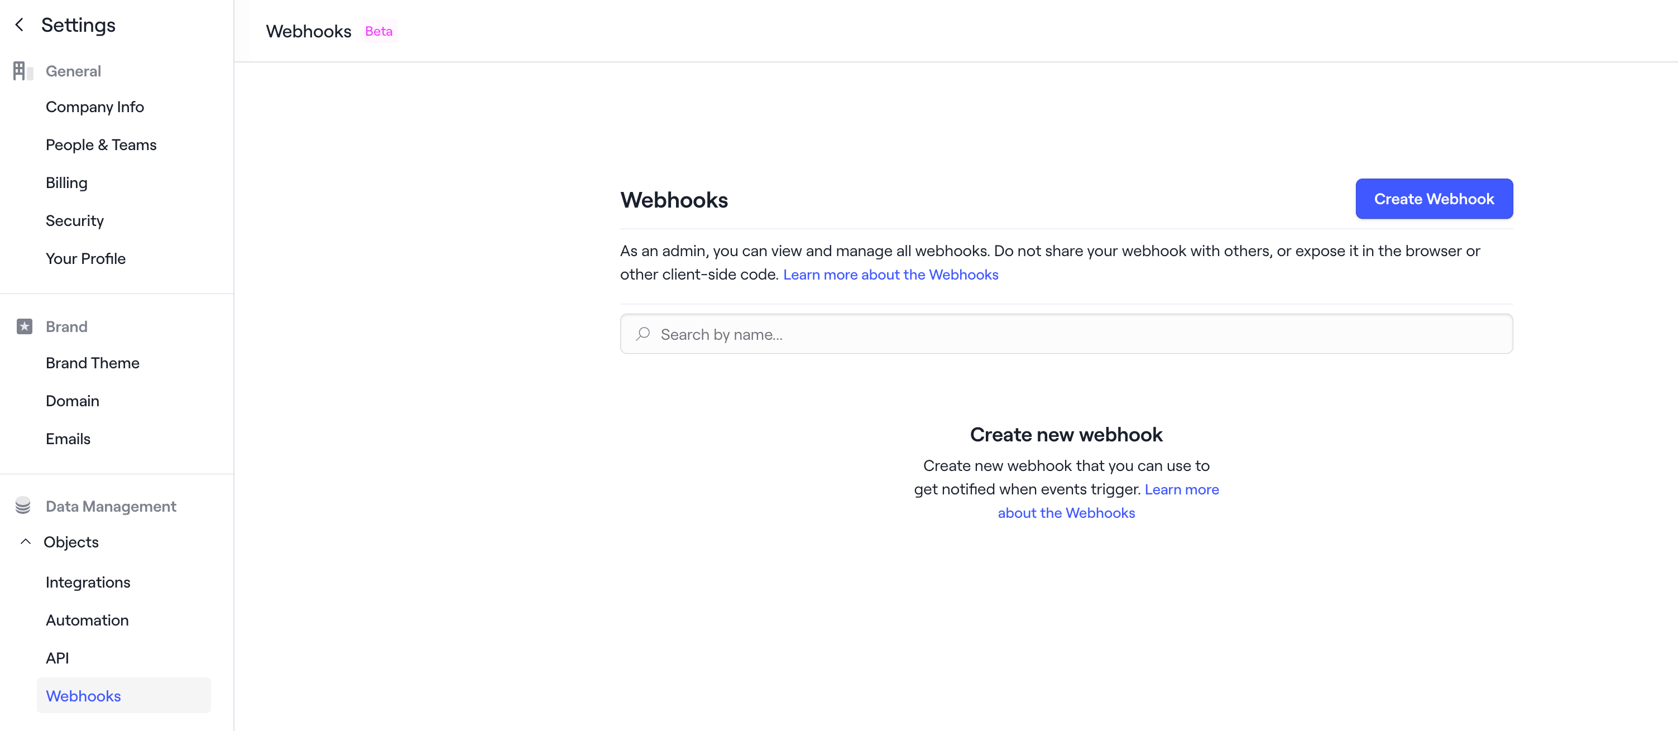
Task: Open Company Info settings
Action: click(94, 107)
